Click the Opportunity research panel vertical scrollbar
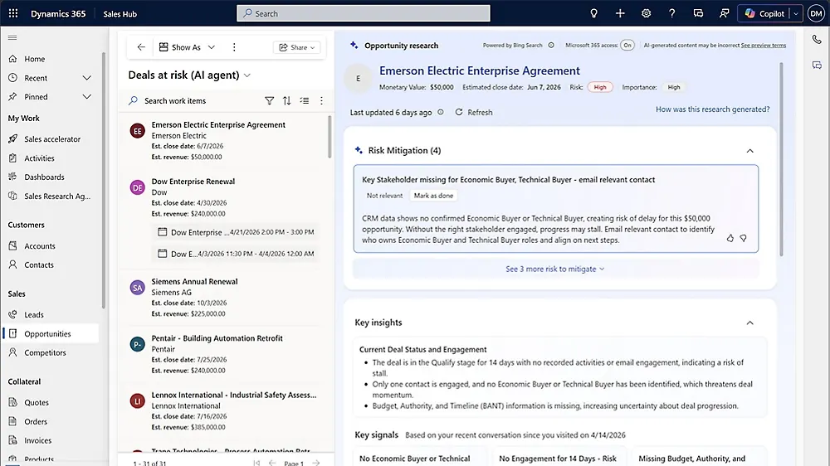Image resolution: width=830 pixels, height=466 pixels. tap(781, 158)
